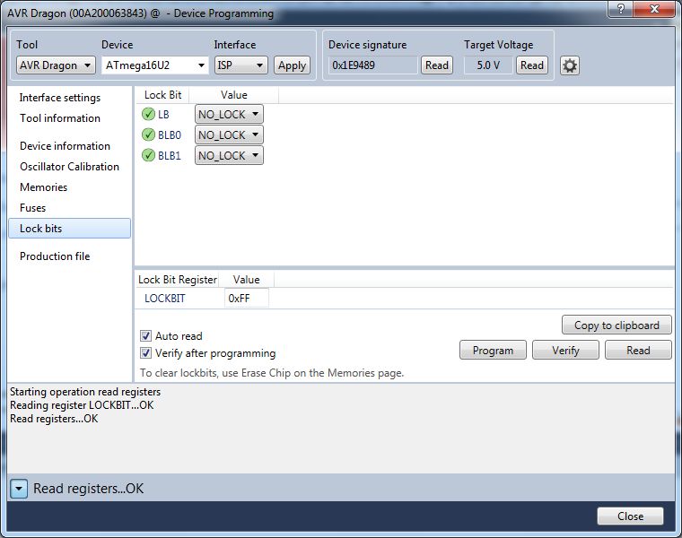Open the settings gear icon

point(569,65)
